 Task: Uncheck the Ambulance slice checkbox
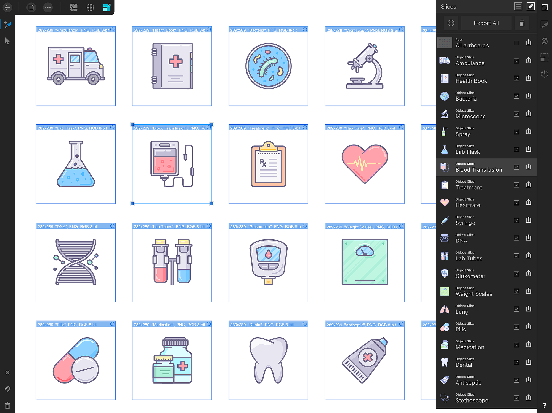(516, 61)
